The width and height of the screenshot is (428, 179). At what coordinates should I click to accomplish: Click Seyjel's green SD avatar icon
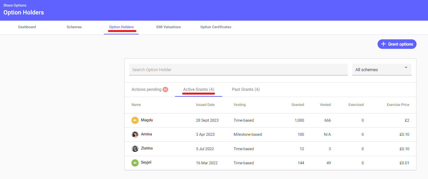point(135,163)
